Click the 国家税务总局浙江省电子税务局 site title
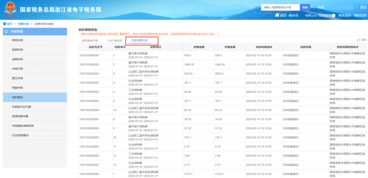The height and width of the screenshot is (178, 368). [61, 10]
